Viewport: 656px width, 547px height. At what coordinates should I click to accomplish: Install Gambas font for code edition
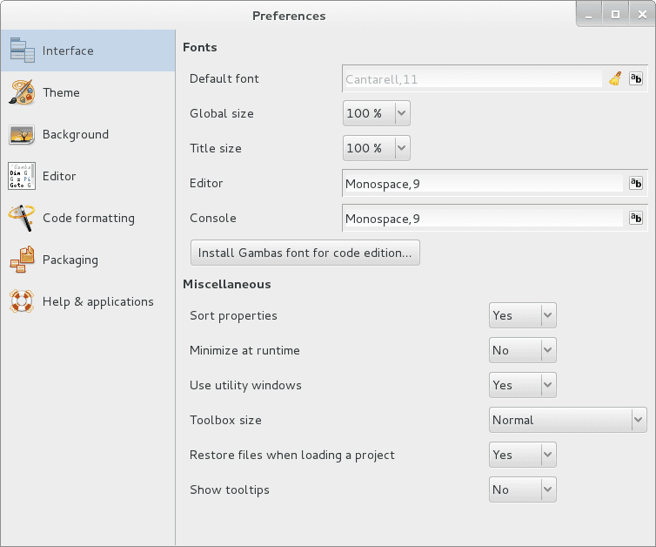tap(305, 253)
